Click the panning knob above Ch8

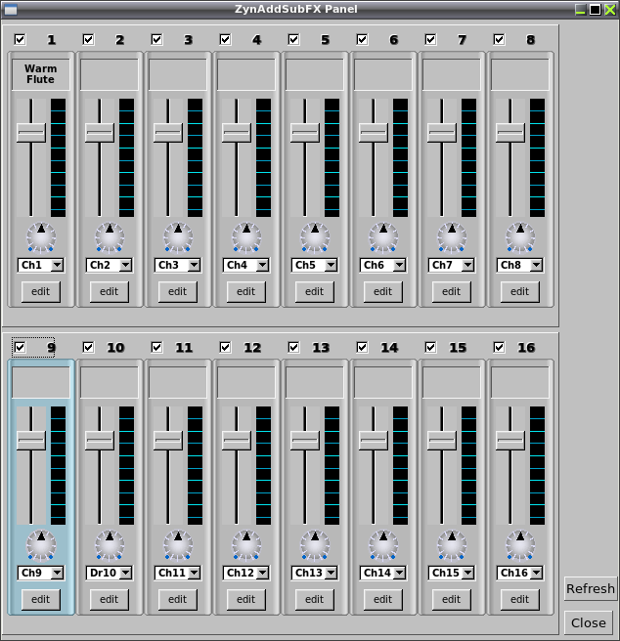click(520, 237)
